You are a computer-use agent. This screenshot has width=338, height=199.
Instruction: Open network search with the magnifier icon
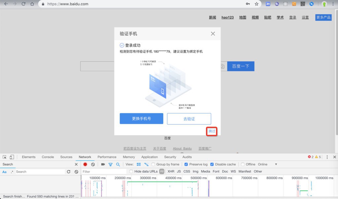click(x=118, y=165)
